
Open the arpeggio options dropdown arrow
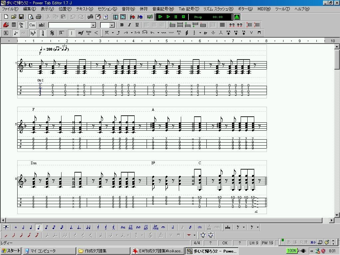coord(200,33)
